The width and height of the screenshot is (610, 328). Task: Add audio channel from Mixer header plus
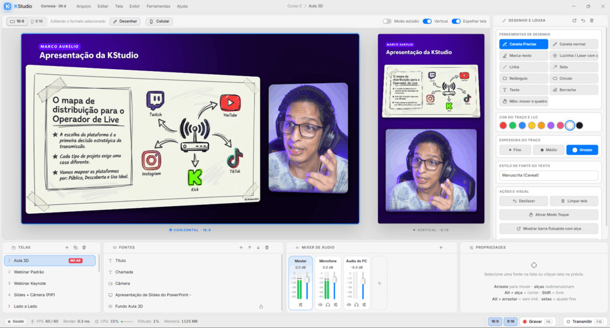pyautogui.click(x=441, y=247)
